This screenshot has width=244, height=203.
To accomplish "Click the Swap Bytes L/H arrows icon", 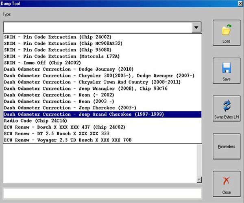I will coord(227,107).
